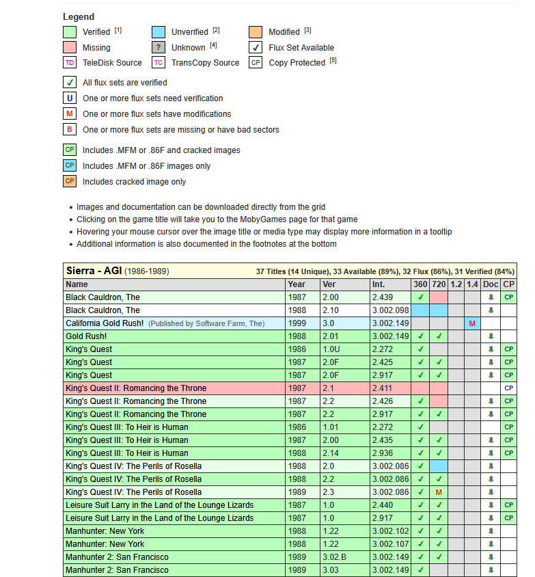535x577 pixels.
Task: Download docs for King's Quest IV version 2.0
Action: click(x=491, y=466)
